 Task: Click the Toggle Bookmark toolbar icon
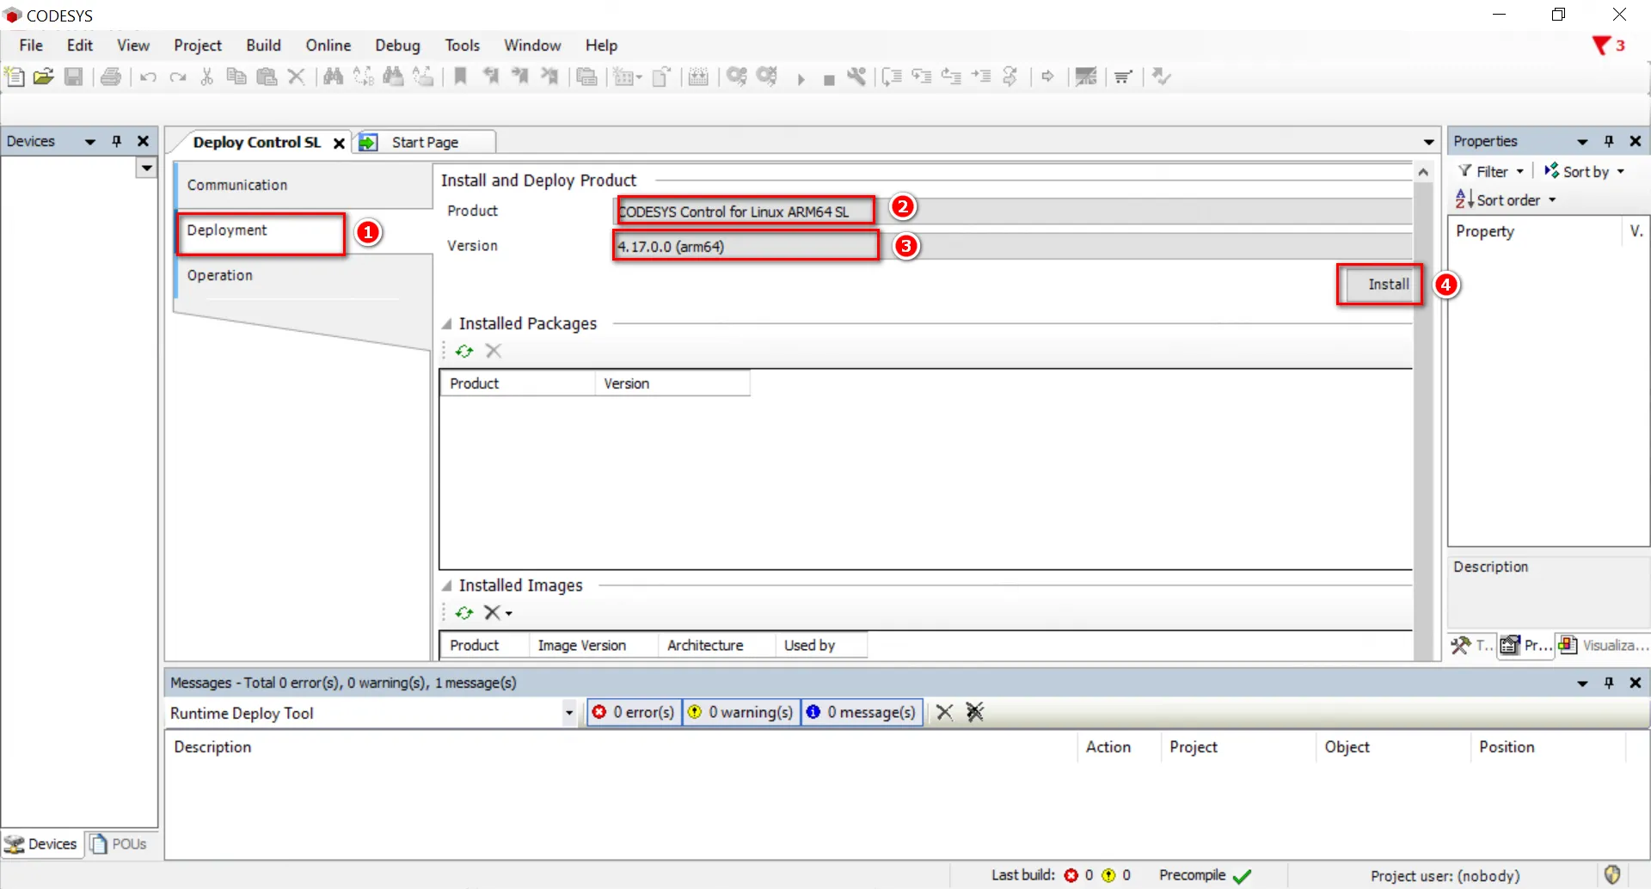click(461, 77)
